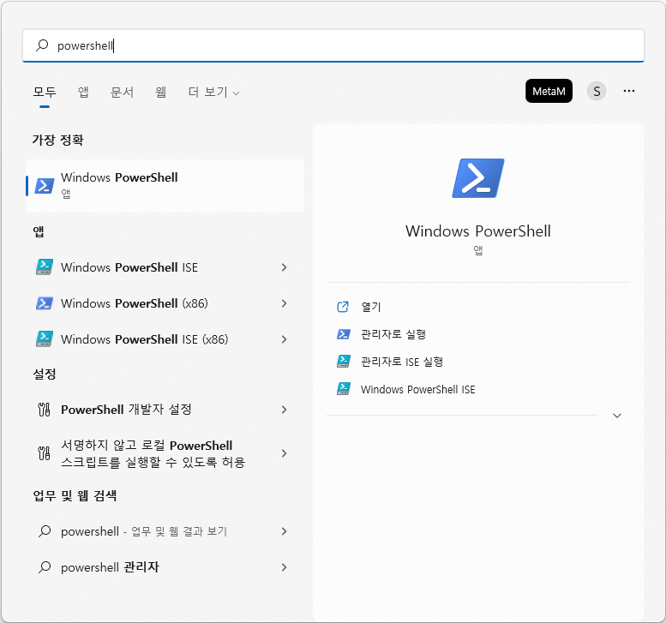This screenshot has width=666, height=623.
Task: Select the 웹 filter tab
Action: click(x=160, y=92)
